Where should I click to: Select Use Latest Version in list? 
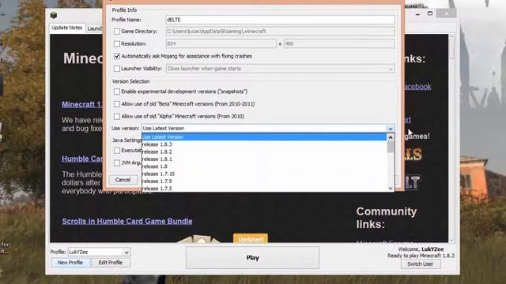point(264,136)
